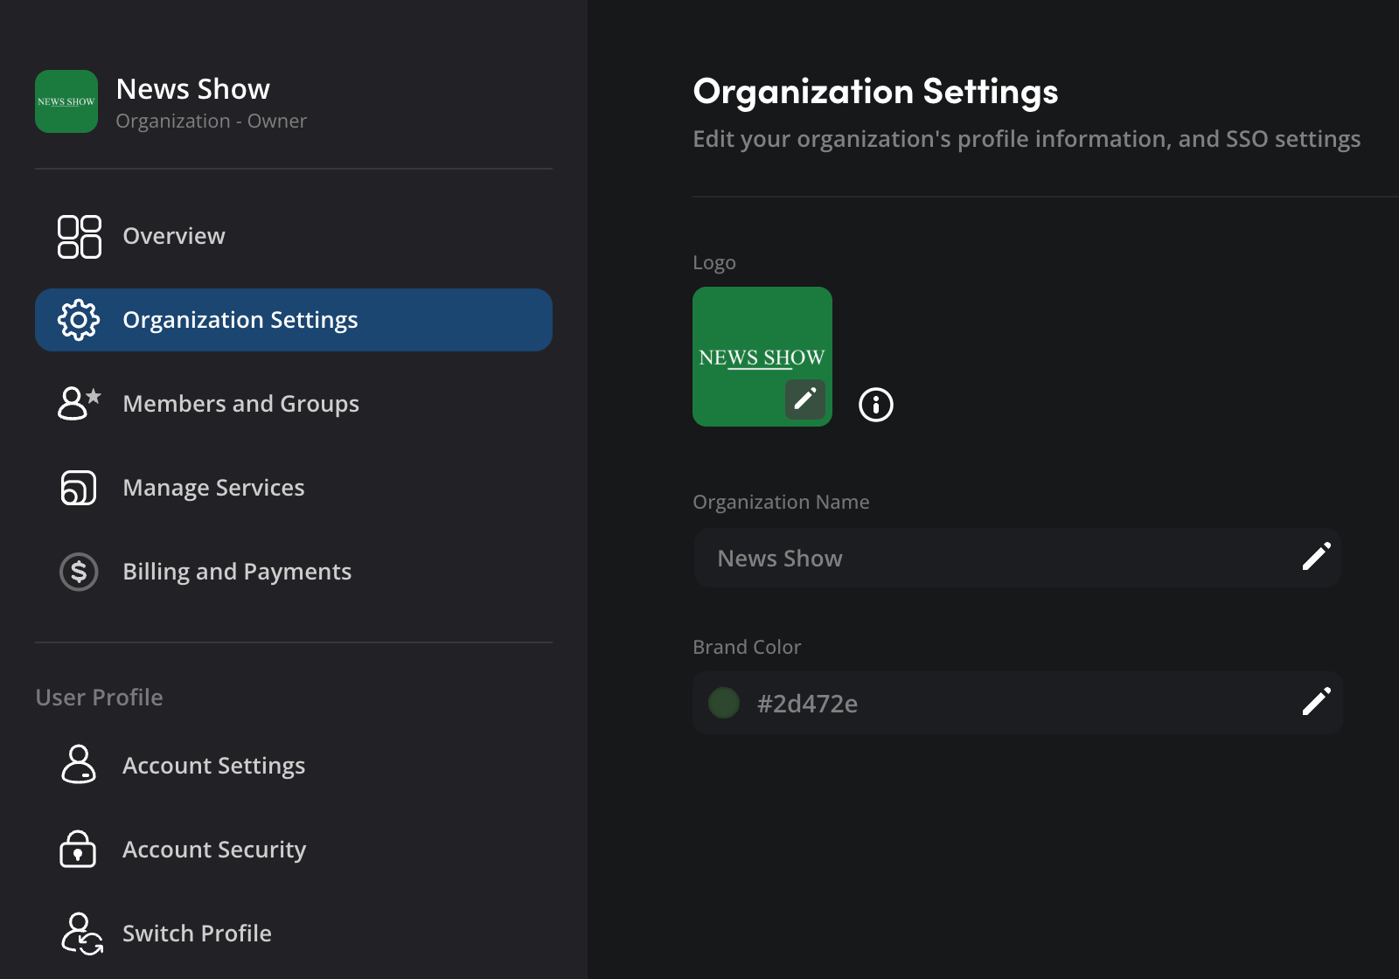Click the Members and Groups person-star icon
The width and height of the screenshot is (1399, 979).
(79, 404)
